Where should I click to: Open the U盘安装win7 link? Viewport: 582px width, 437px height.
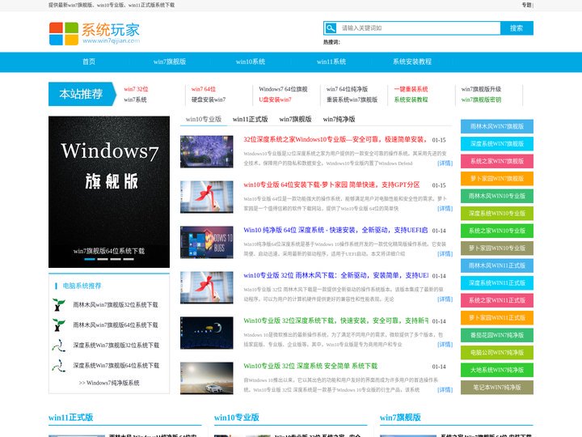pyautogui.click(x=275, y=100)
